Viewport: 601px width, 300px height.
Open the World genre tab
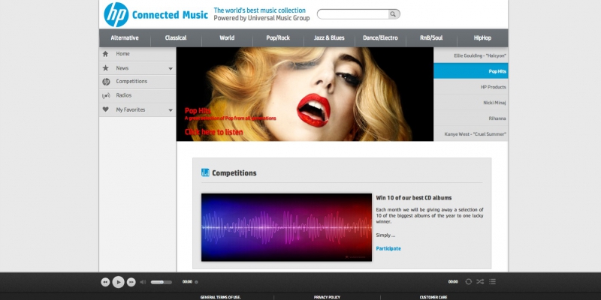[227, 38]
